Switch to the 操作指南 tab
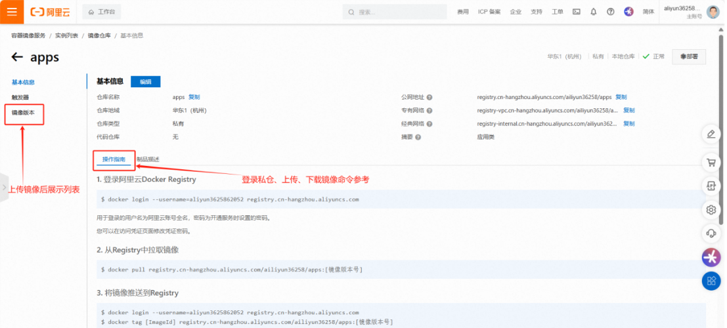The image size is (727, 328). (114, 159)
